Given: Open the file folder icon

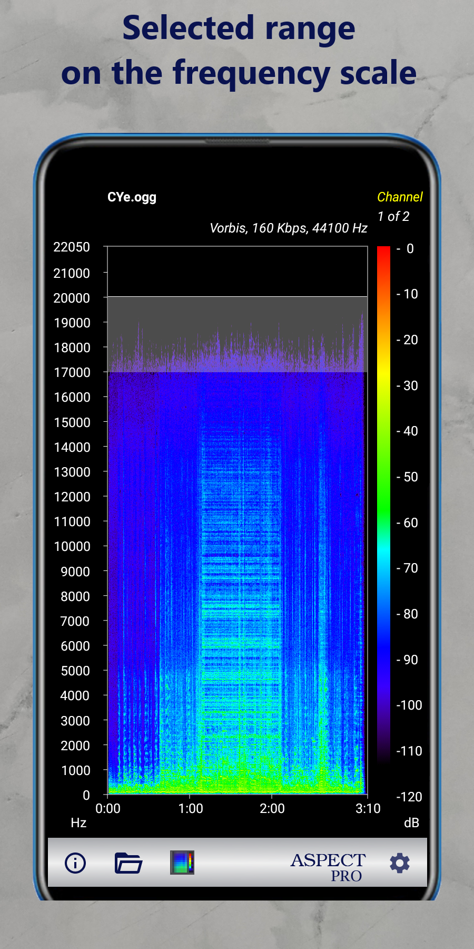Looking at the screenshot, I should pyautogui.click(x=129, y=863).
